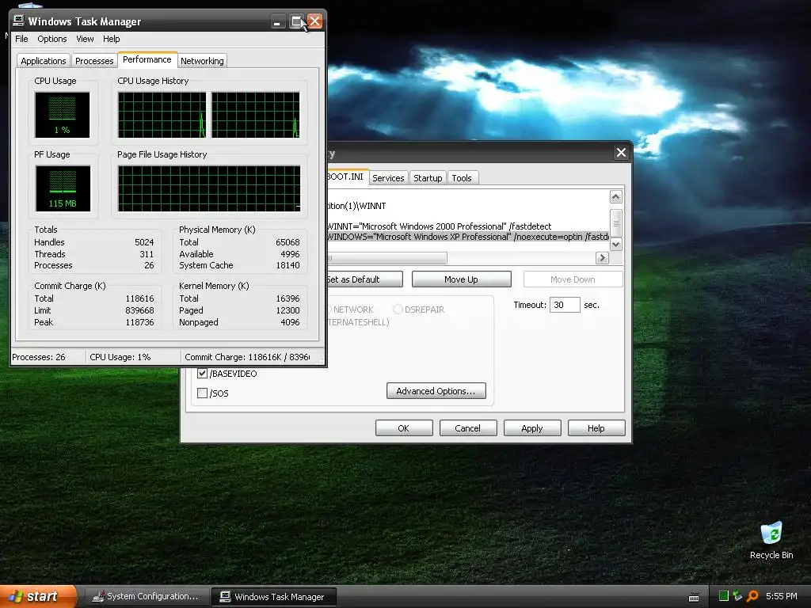Click the Safely Remove Hardware tray icon
Screen dimensions: 811x608
point(737,596)
